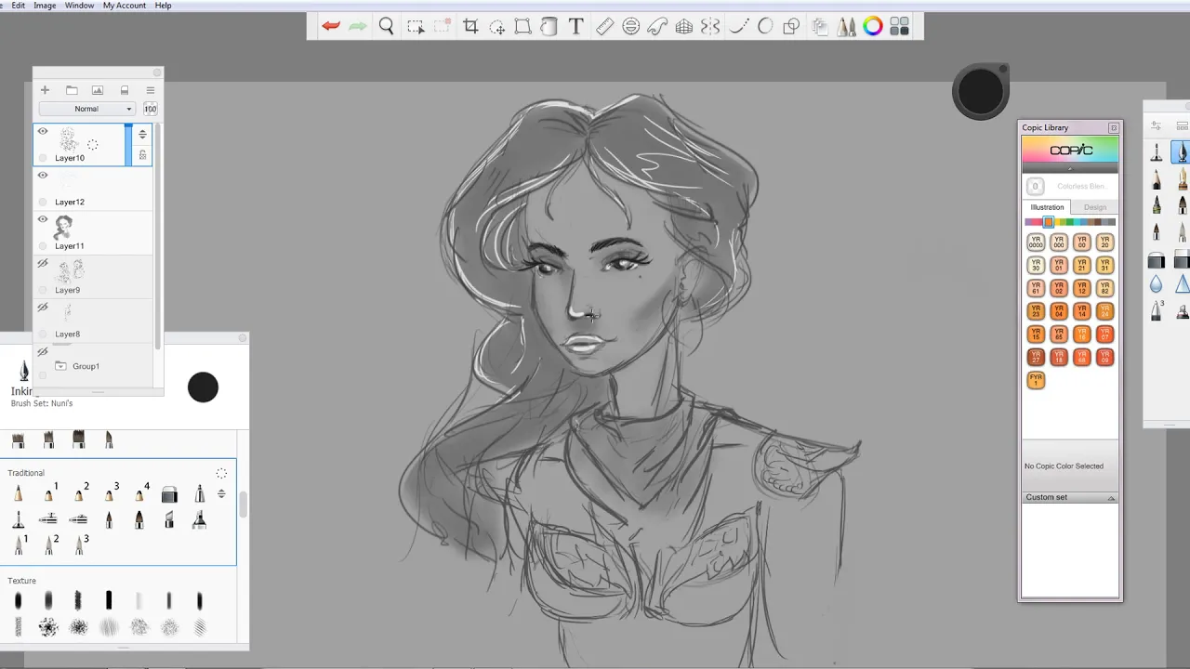Viewport: 1190px width, 669px height.
Task: Enable the French Curve tool
Action: click(657, 27)
